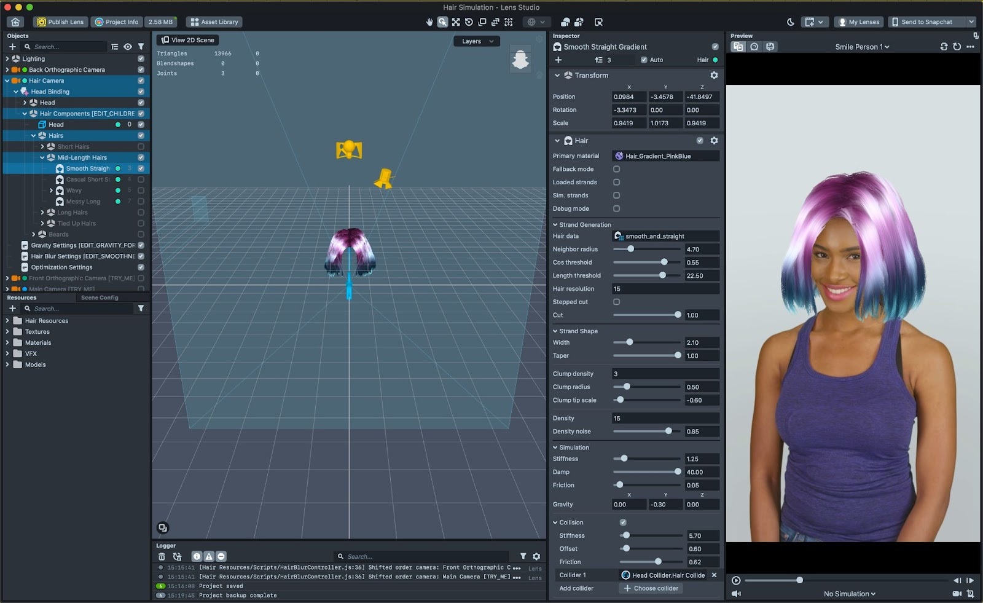Select the hand pan tool
The height and width of the screenshot is (603, 983).
[429, 22]
